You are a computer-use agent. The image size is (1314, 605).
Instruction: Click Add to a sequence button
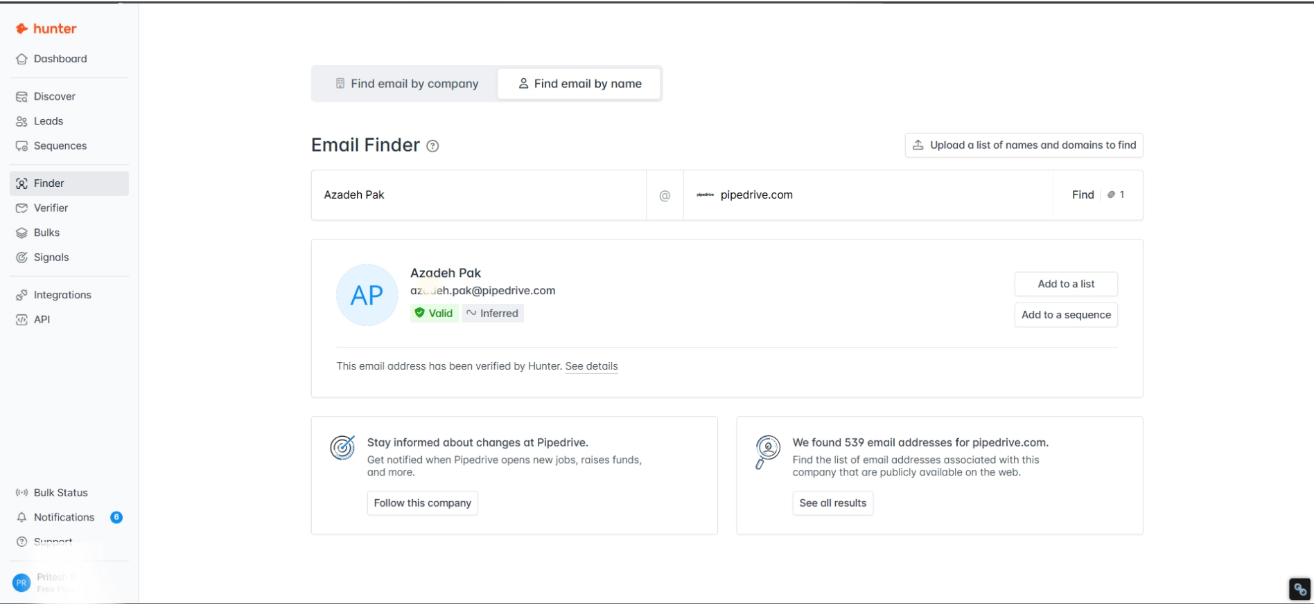pos(1066,315)
